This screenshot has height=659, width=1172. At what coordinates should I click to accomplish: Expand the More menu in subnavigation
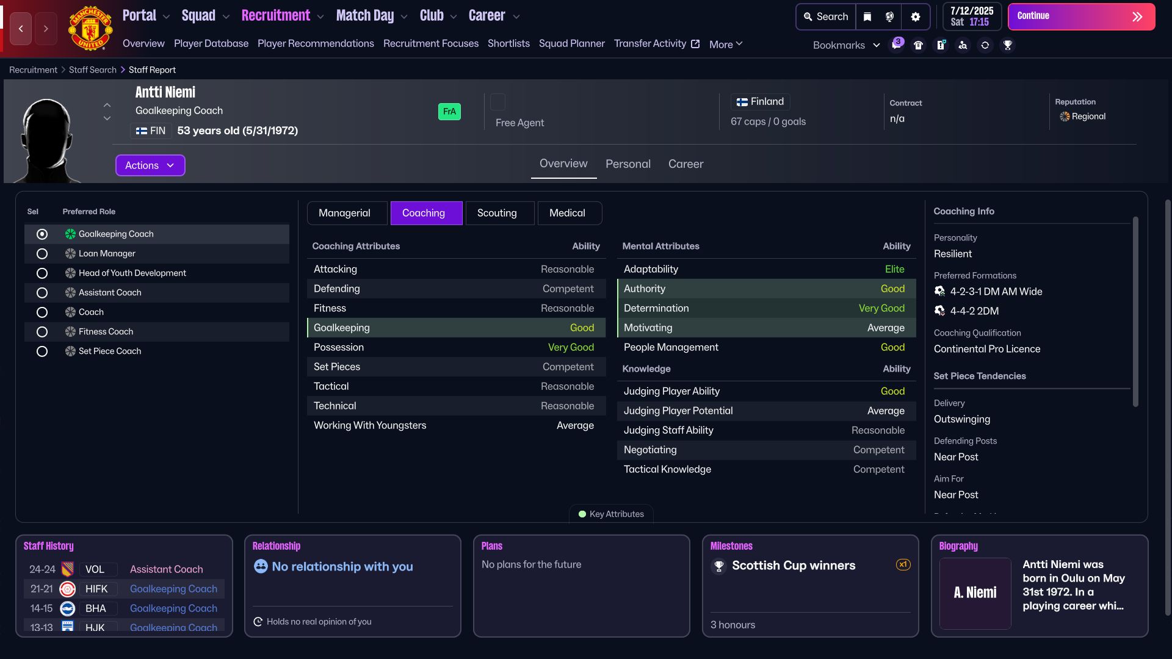(x=726, y=44)
